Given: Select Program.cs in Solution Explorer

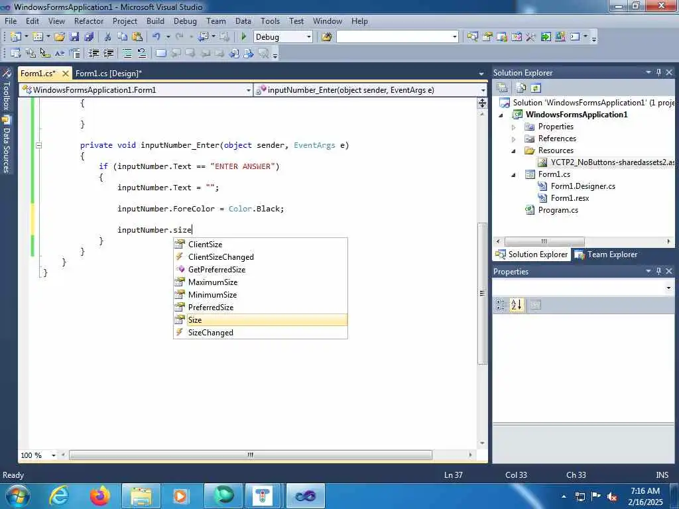Looking at the screenshot, I should (x=558, y=210).
